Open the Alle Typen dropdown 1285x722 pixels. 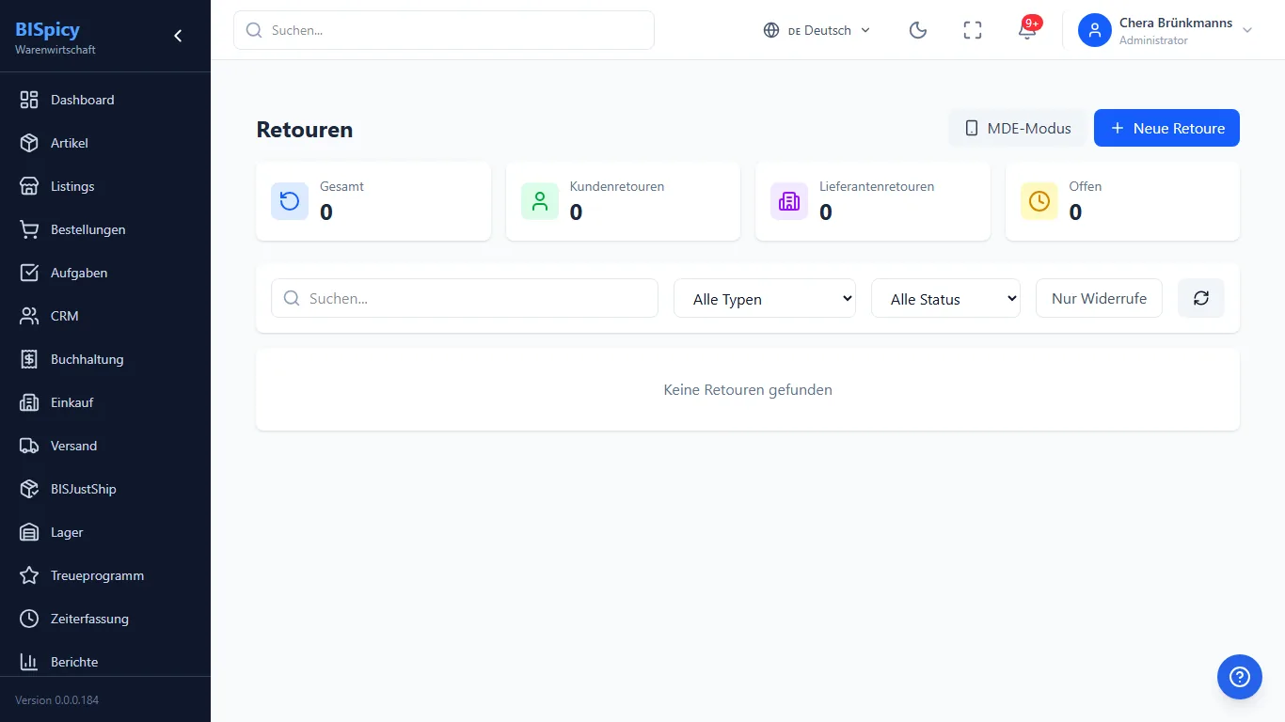click(765, 298)
